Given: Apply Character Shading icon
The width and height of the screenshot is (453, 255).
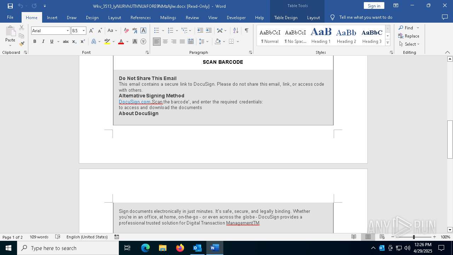Looking at the screenshot, I should [x=135, y=41].
